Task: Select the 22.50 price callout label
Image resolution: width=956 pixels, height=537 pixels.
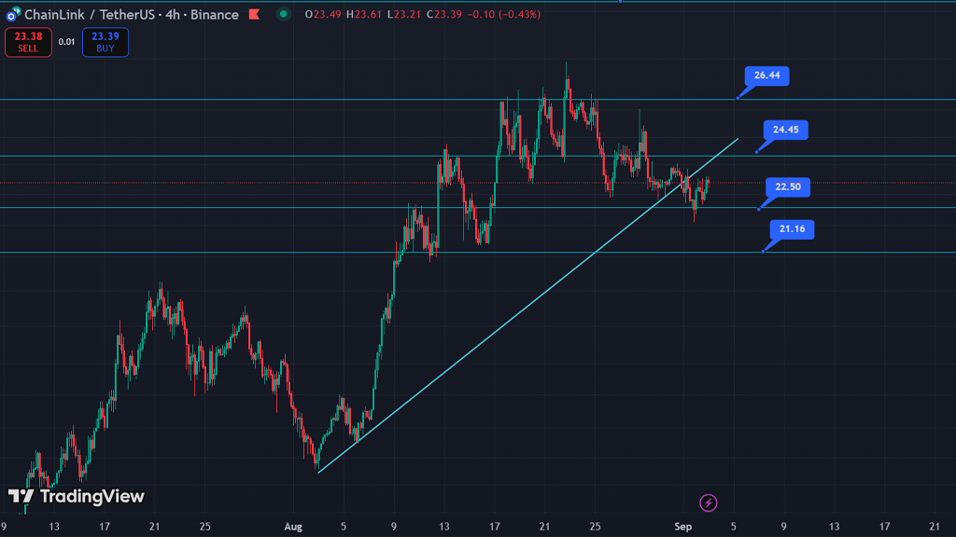Action: pyautogui.click(x=788, y=187)
